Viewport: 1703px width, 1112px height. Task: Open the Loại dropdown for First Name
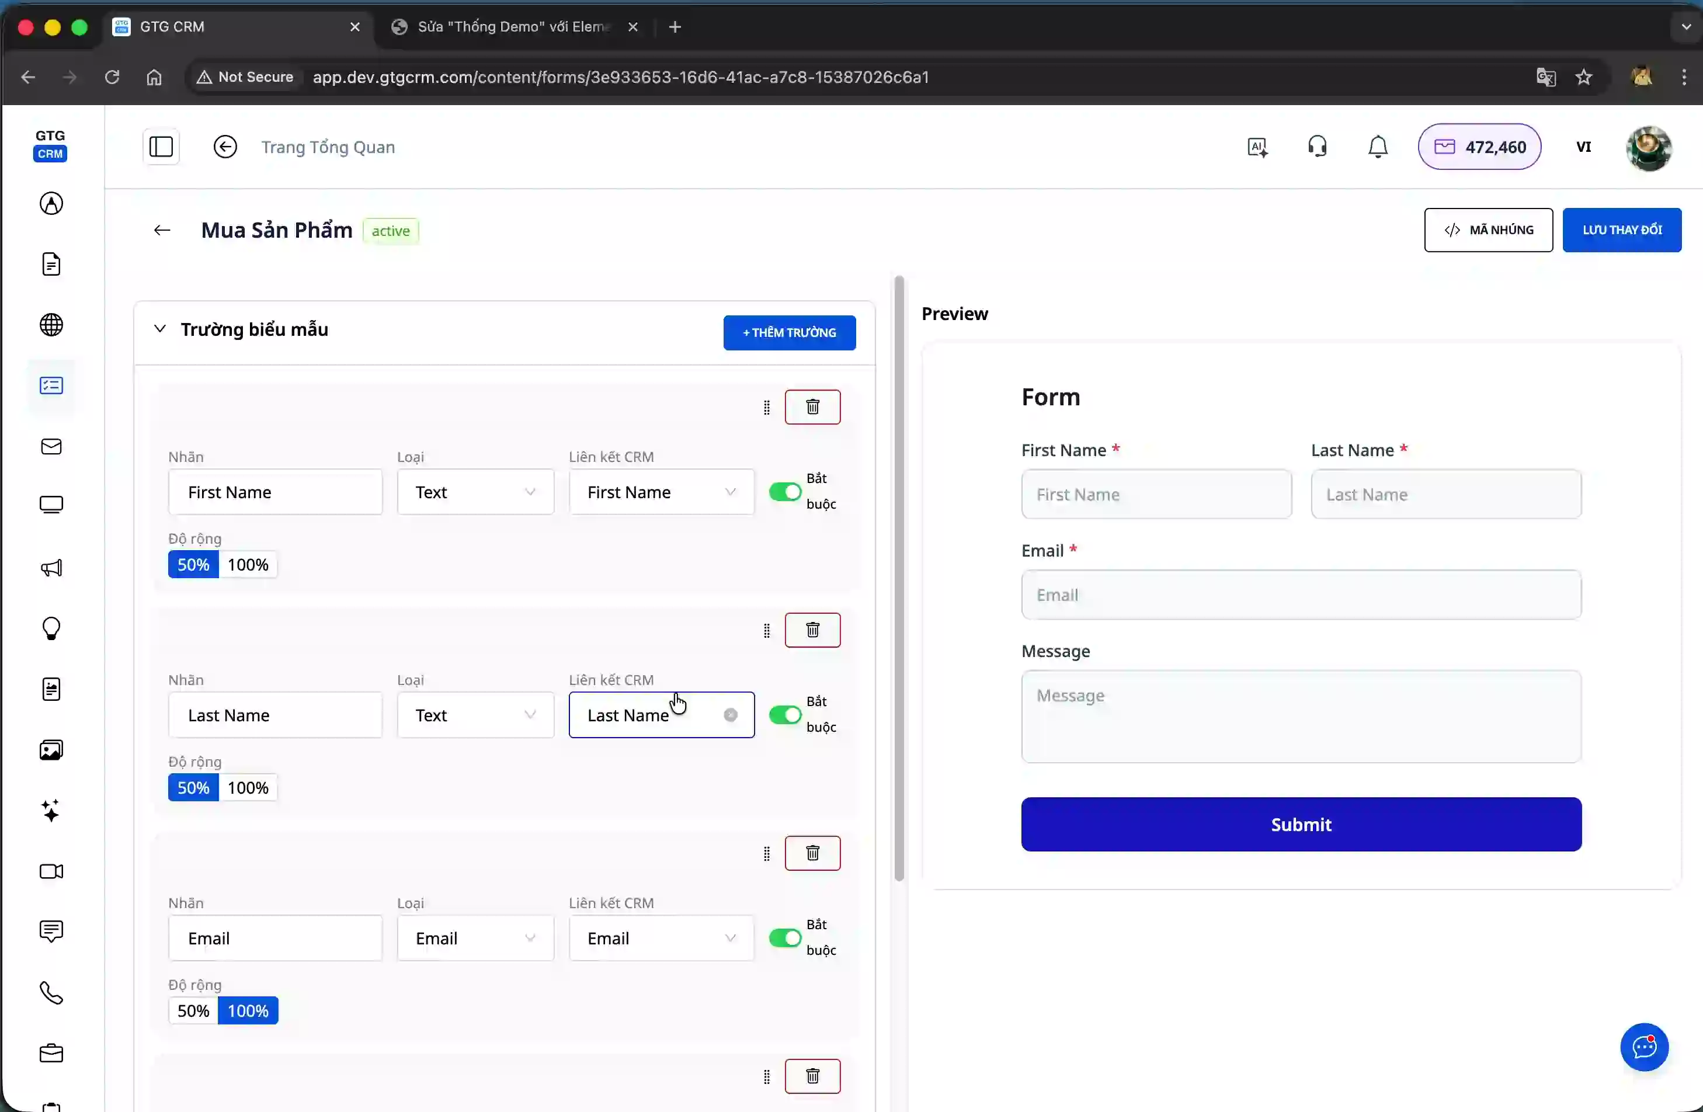475,492
